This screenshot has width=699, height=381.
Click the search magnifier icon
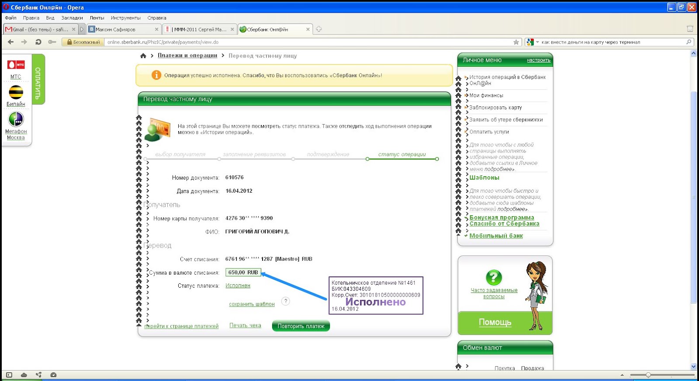[x=689, y=42]
